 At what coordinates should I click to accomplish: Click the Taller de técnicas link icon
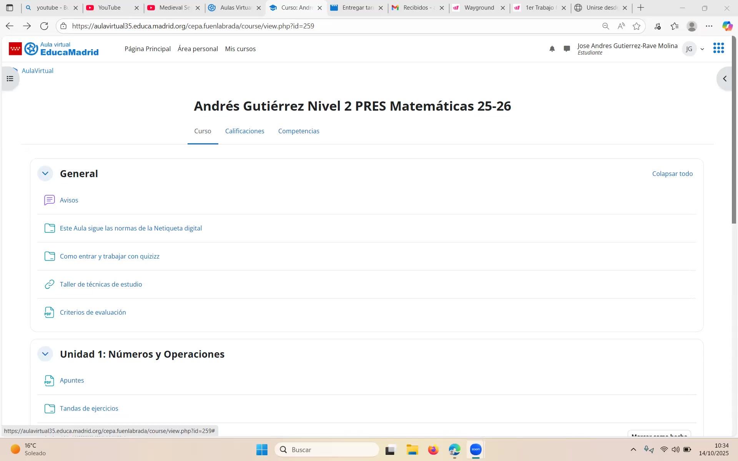click(x=49, y=284)
